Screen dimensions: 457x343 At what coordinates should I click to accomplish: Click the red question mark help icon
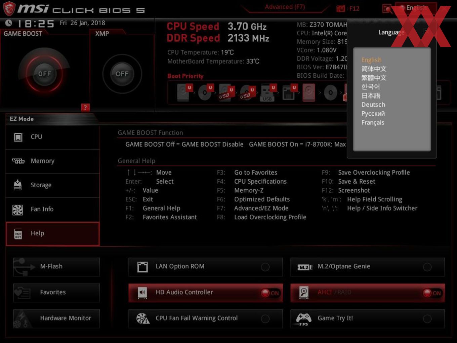(85, 107)
